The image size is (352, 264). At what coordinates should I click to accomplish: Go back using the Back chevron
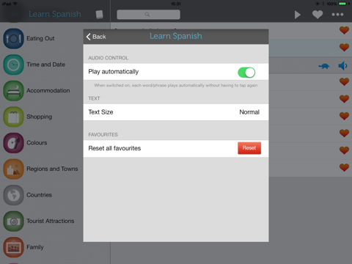[x=96, y=37]
